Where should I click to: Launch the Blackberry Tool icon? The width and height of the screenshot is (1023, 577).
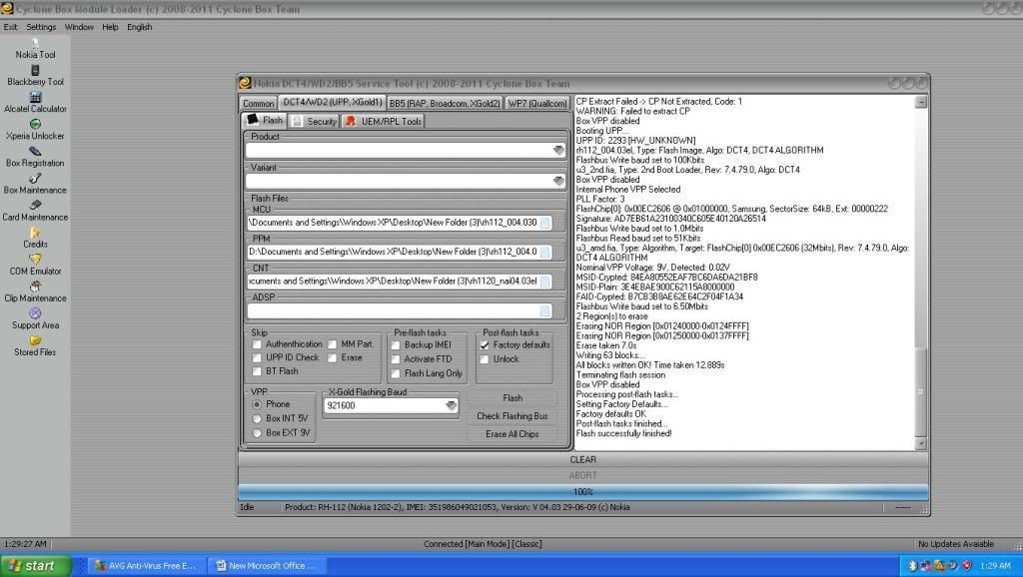(x=35, y=70)
